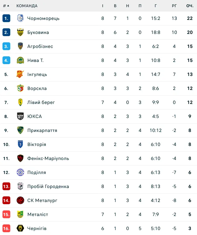Click the КОМАНДА column header
The height and width of the screenshot is (235, 197).
[27, 6]
